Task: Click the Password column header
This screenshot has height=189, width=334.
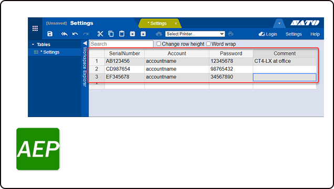Action: (231, 54)
